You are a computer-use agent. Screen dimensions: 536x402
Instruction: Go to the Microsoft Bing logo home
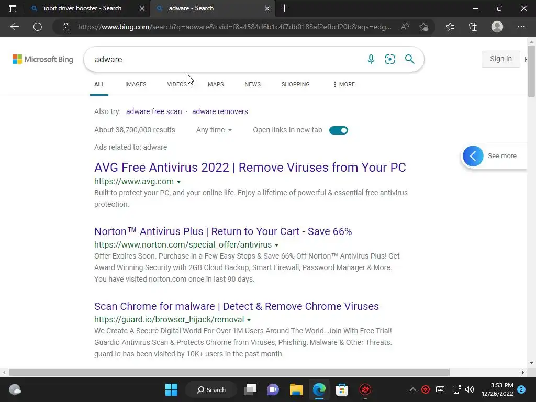click(43, 59)
